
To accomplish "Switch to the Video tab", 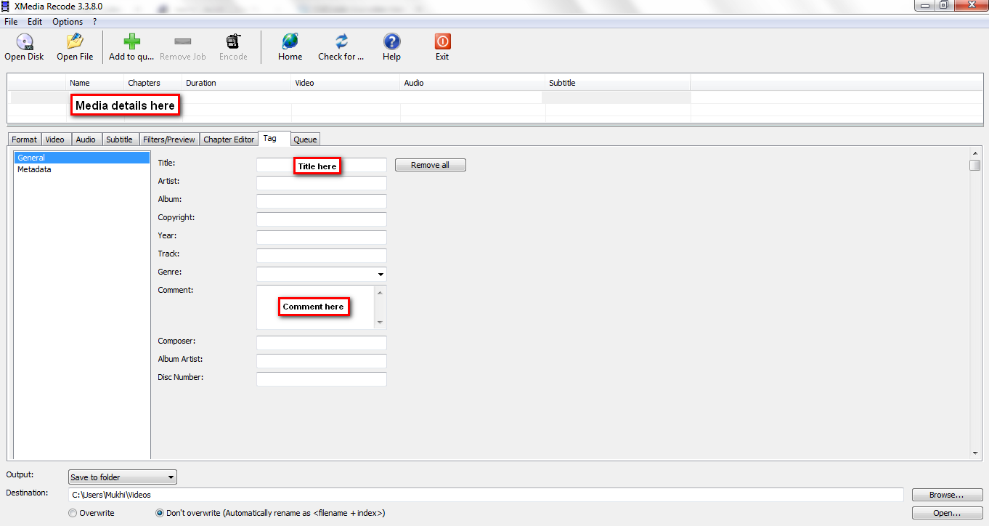I will pyautogui.click(x=55, y=139).
